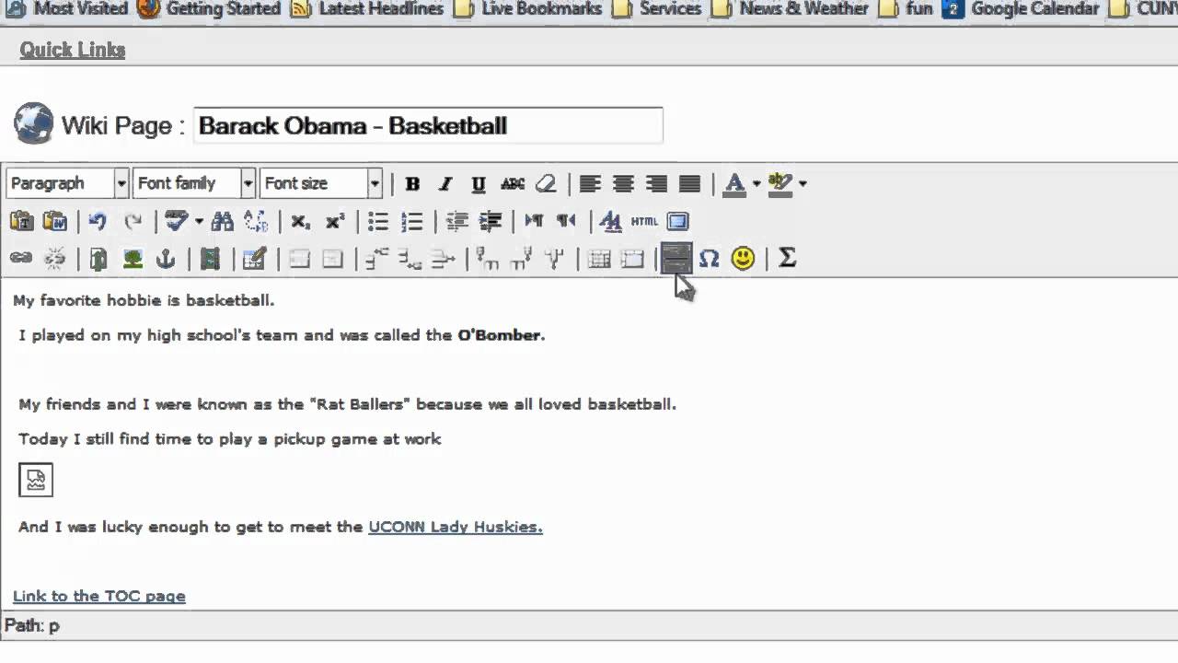This screenshot has height=663, width=1178.
Task: Insert an anchor
Action: click(166, 259)
